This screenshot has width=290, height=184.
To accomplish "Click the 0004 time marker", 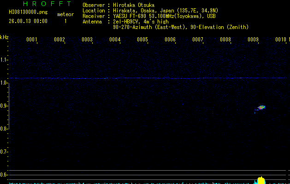I will [115, 39].
